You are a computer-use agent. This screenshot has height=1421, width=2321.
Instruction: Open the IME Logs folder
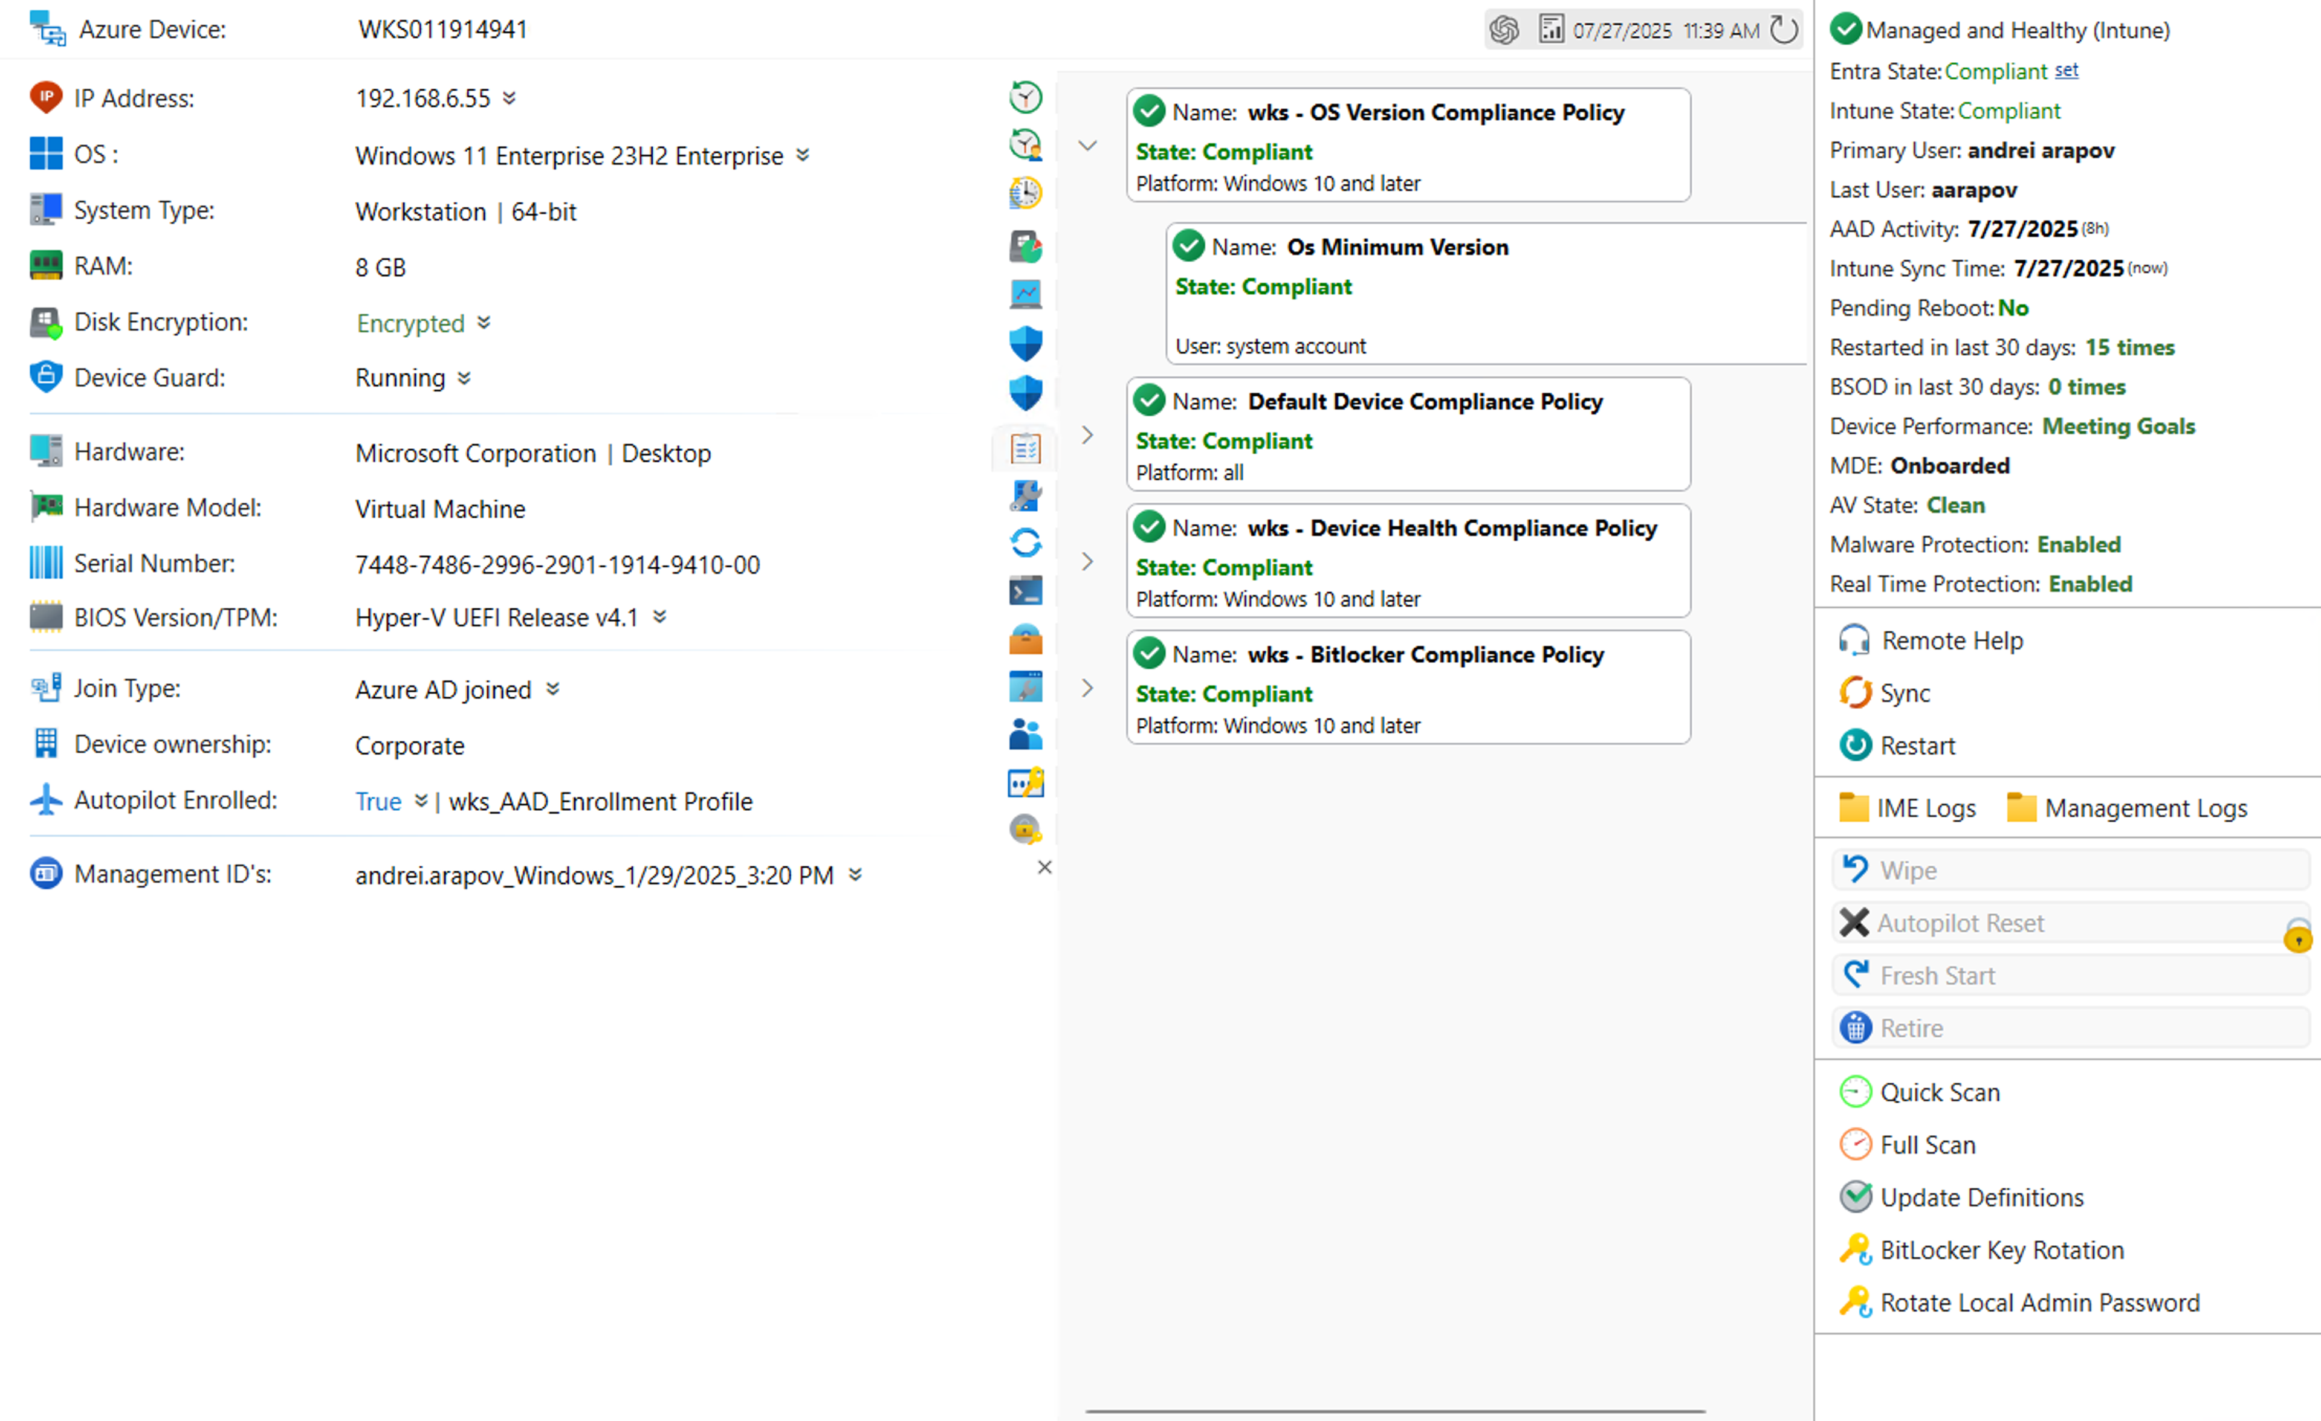[x=1908, y=808]
